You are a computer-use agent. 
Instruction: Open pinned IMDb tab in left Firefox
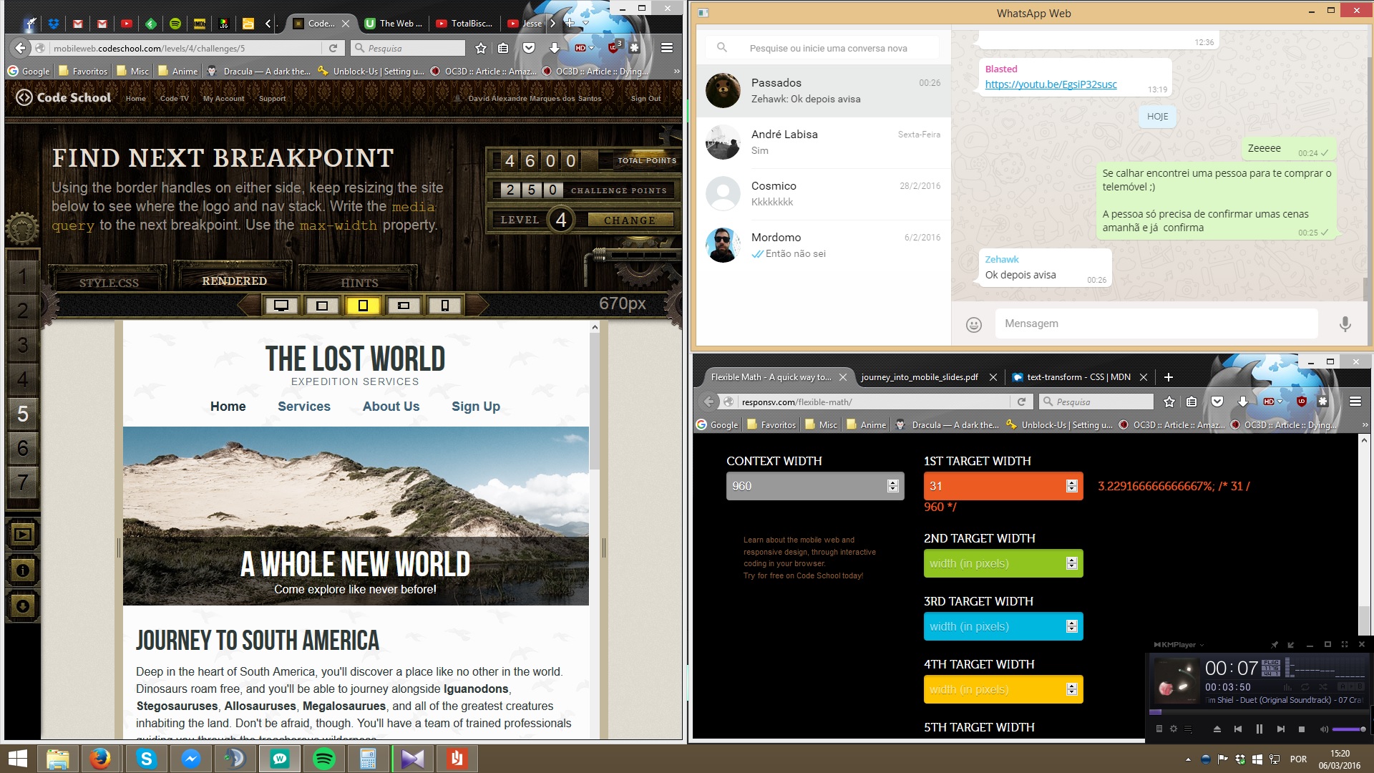coord(200,24)
